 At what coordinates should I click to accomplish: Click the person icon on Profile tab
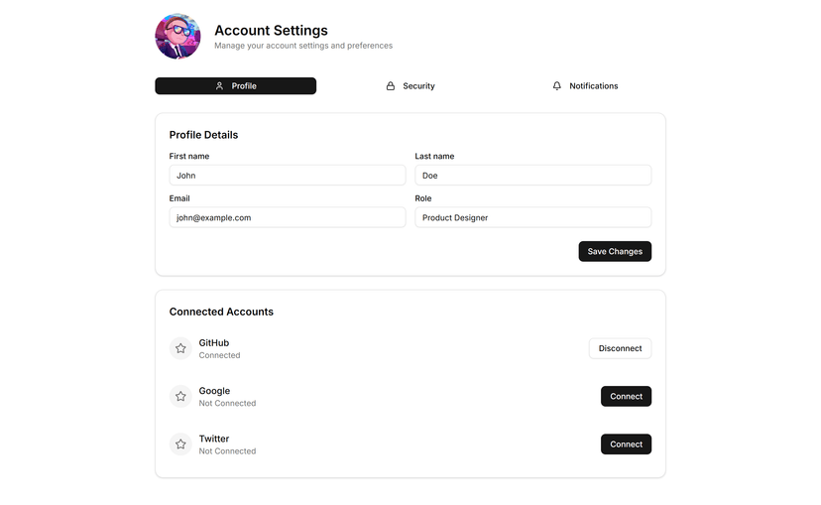(219, 86)
